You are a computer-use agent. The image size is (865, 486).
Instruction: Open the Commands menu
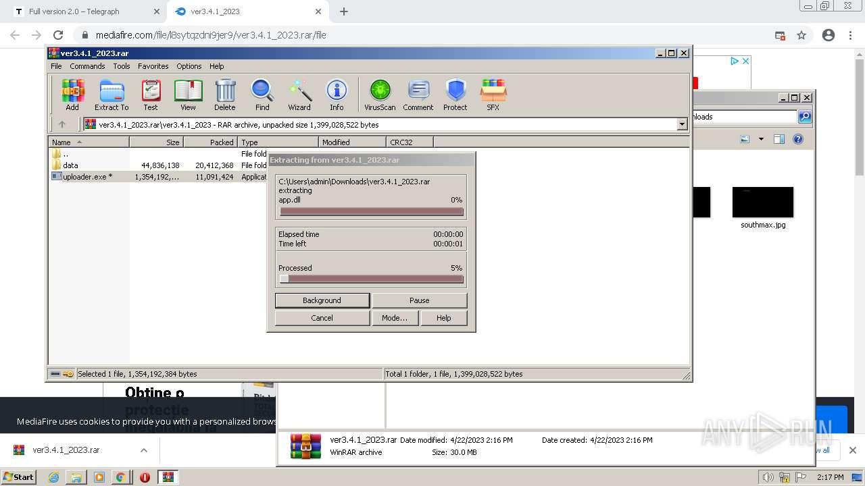coord(87,66)
